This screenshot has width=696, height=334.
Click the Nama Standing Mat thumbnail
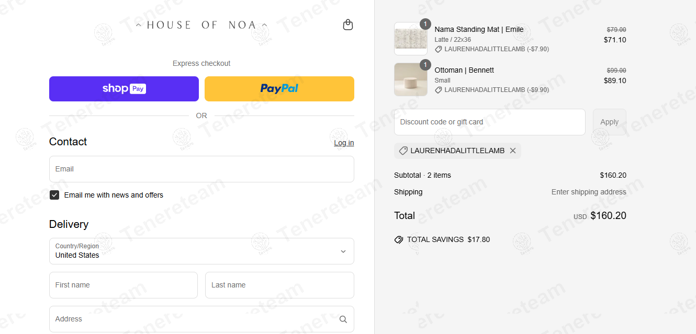click(x=411, y=39)
